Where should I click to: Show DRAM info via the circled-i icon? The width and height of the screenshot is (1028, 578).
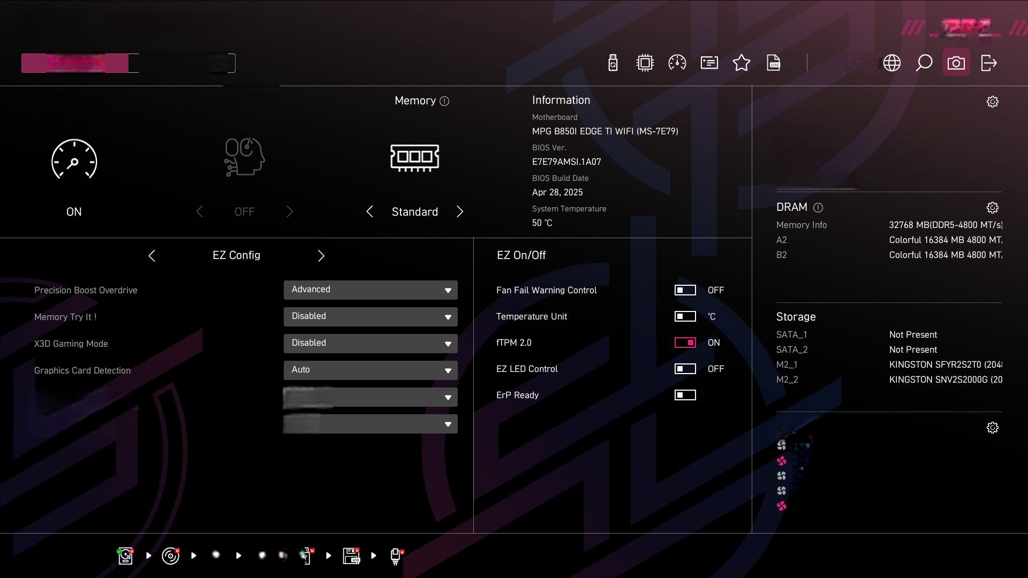coord(818,208)
